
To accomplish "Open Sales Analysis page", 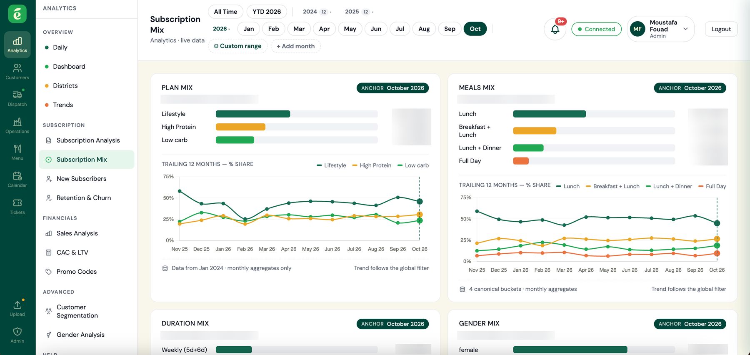I will click(87, 233).
